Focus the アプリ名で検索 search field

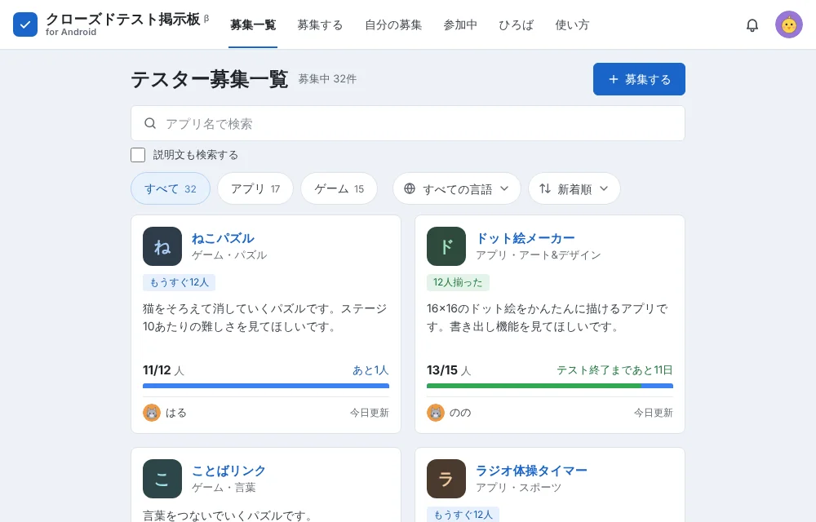(407, 123)
